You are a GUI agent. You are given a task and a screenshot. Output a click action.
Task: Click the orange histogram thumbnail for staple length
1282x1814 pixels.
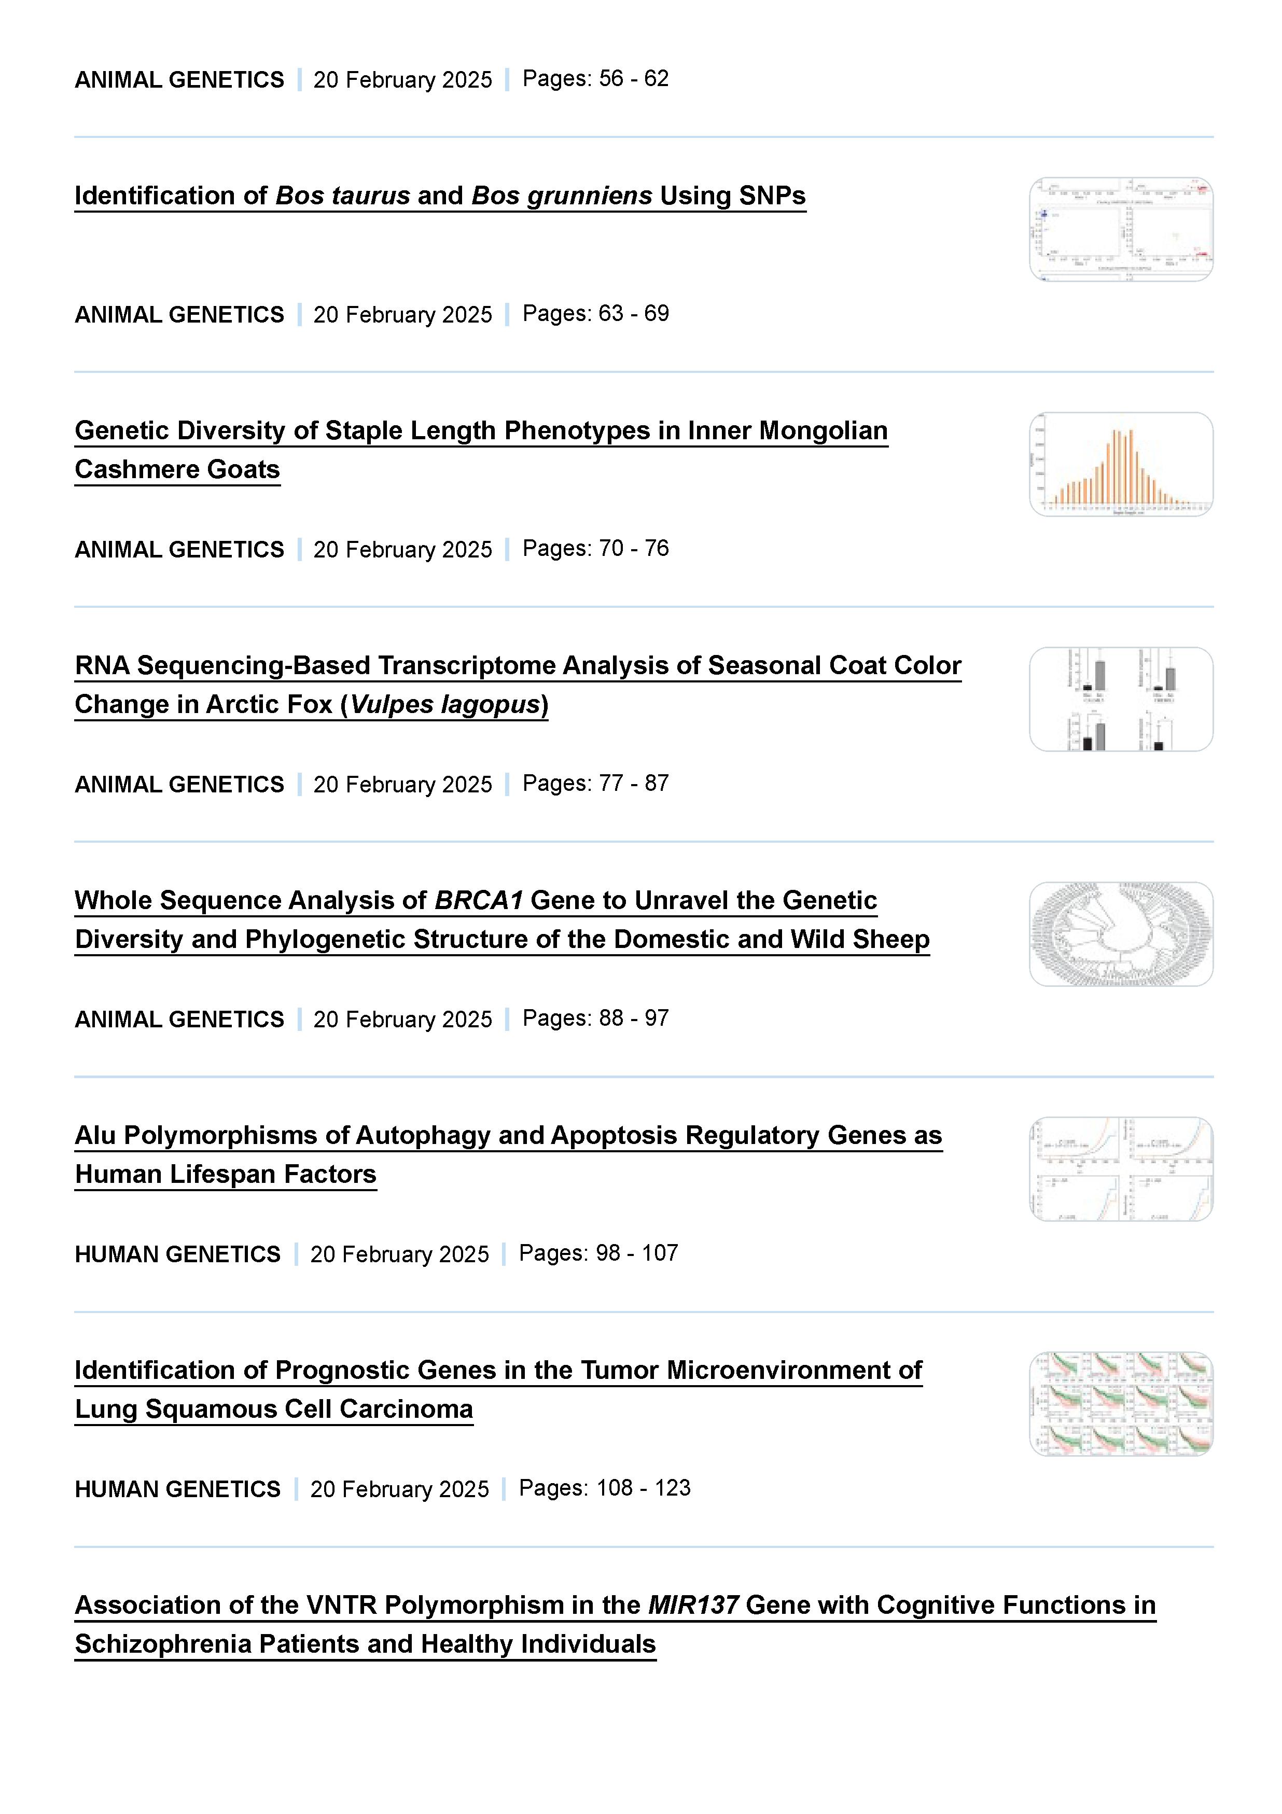click(x=1120, y=465)
